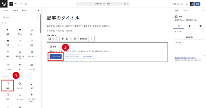206x108 pixels.
Task: Insert a プルクオート pullquote block
Action: click(32, 54)
